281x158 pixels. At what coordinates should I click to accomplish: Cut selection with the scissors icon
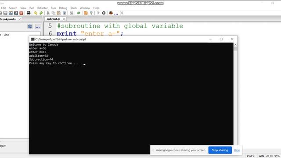[x=48, y=13]
